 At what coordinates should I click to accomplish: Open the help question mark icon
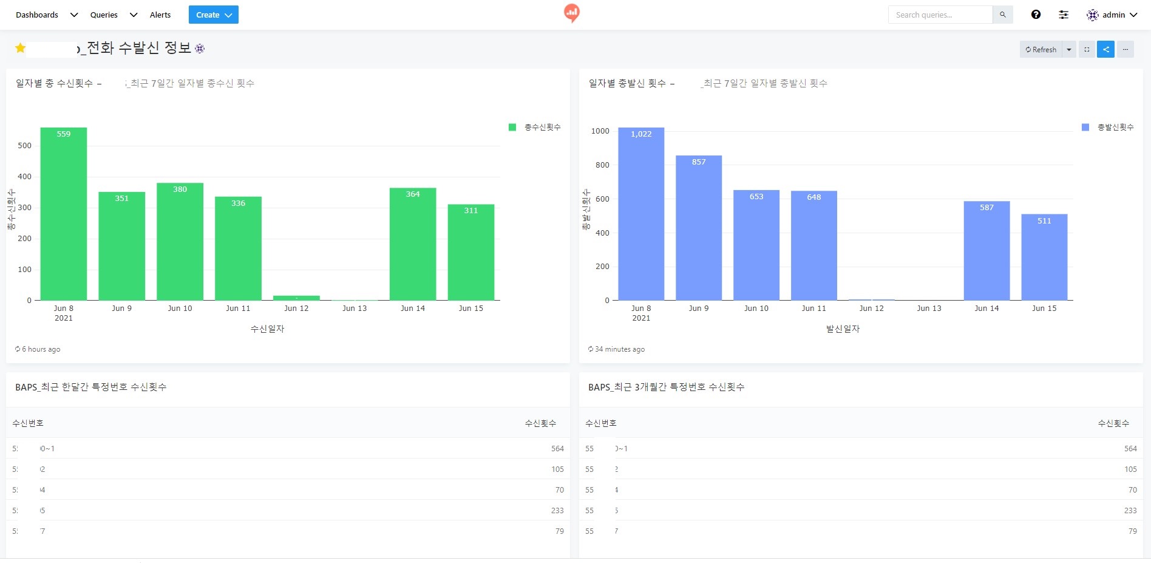click(1036, 15)
